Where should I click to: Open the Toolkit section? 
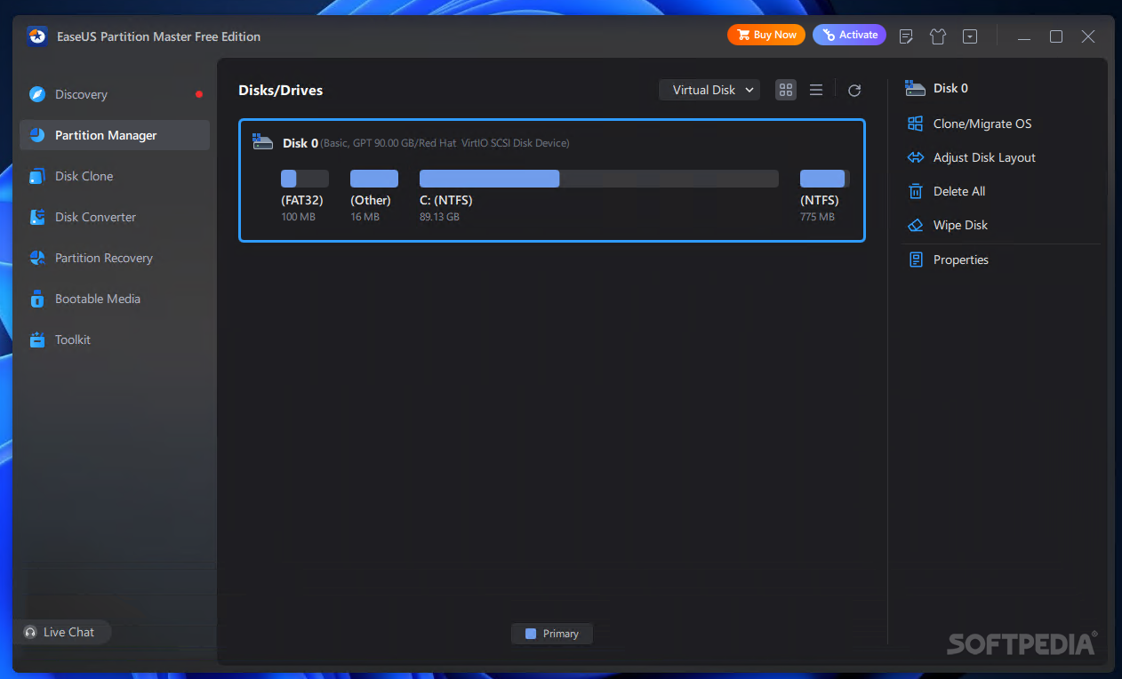pyautogui.click(x=115, y=339)
